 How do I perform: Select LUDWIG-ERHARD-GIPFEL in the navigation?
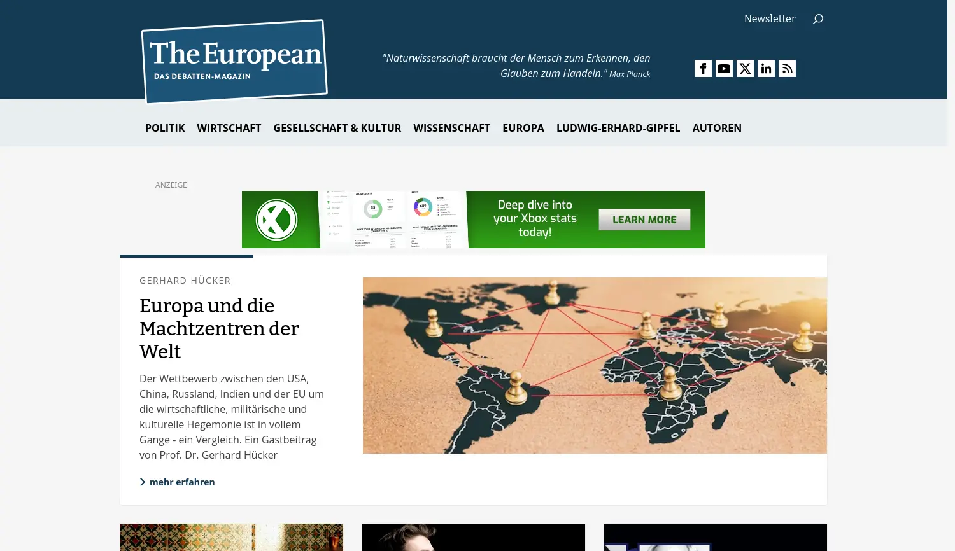point(618,128)
